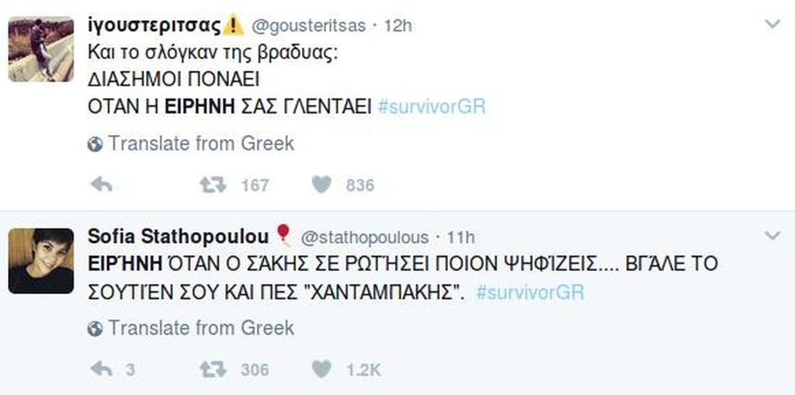The image size is (795, 395).
Task: Expand more options on Sofia's tweet
Action: pos(772,235)
